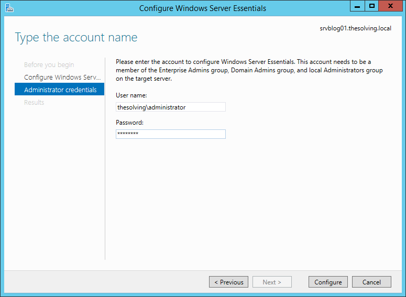Click the srvblog01.thesolving.local server name

[x=356, y=28]
